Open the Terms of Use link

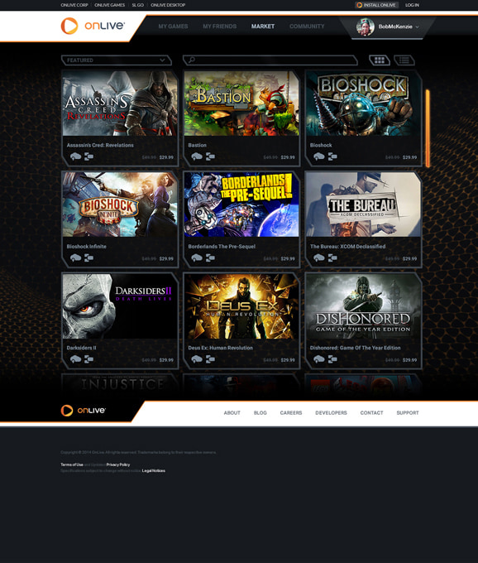pyautogui.click(x=72, y=464)
